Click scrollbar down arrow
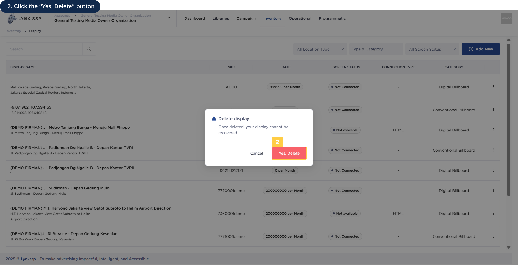 click(509, 247)
